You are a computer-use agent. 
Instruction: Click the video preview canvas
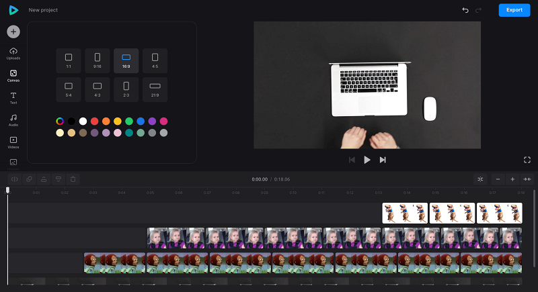[367, 85]
